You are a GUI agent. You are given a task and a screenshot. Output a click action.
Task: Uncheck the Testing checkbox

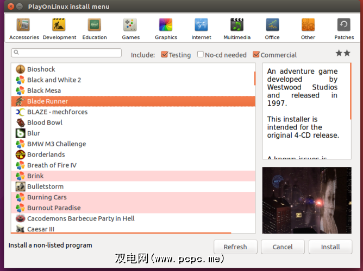pos(164,55)
